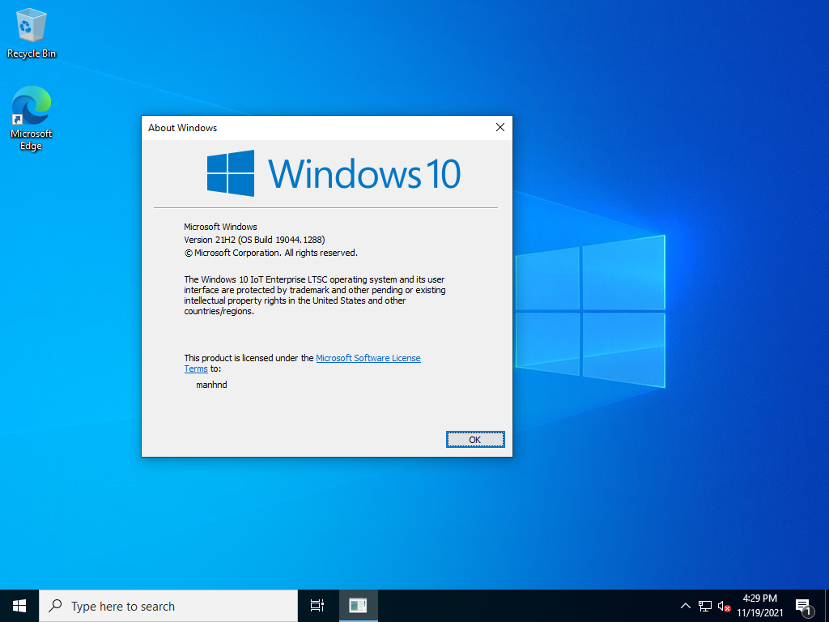The height and width of the screenshot is (622, 829).
Task: Click the About Windows taskbar app icon
Action: click(x=358, y=606)
